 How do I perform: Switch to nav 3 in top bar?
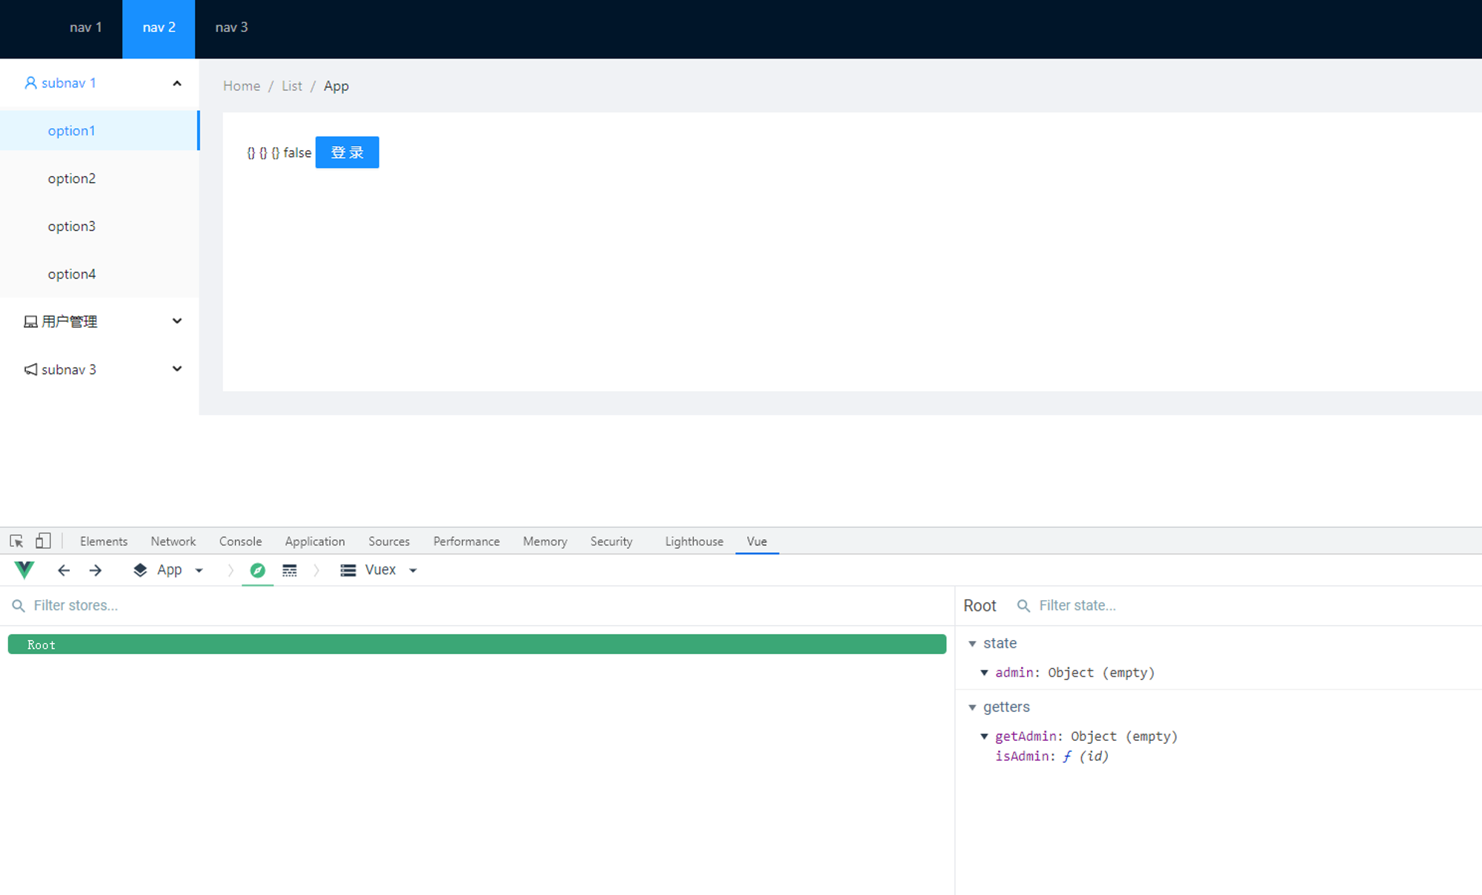pos(231,27)
